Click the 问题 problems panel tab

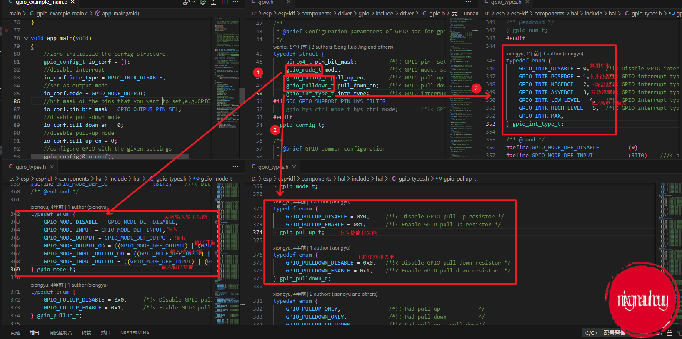[x=15, y=333]
